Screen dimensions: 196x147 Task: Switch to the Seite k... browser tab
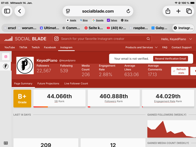[94, 28]
